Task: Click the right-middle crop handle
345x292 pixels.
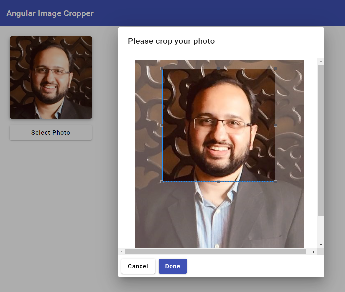Action: coord(275,125)
